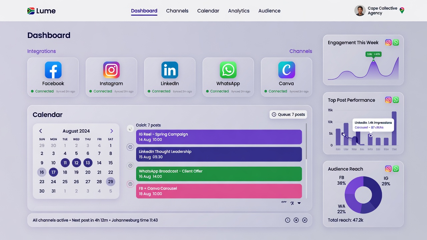Click Instagram icon in Audience Reach card

pyautogui.click(x=388, y=169)
